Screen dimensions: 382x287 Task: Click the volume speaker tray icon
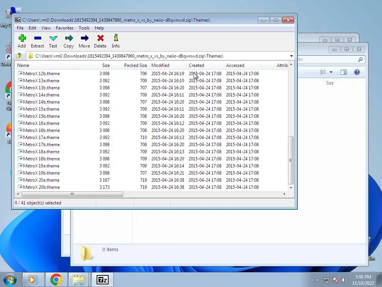click(x=344, y=280)
